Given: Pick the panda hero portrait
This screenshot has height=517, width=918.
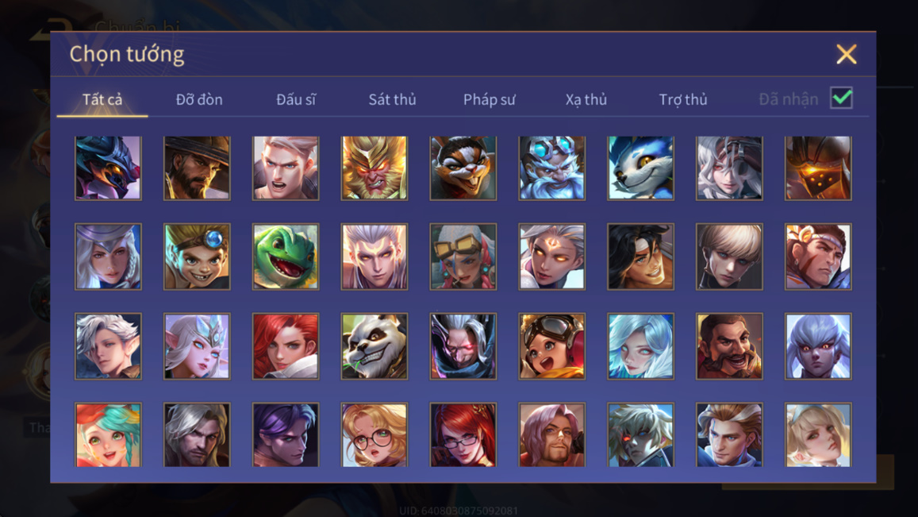Looking at the screenshot, I should (374, 345).
